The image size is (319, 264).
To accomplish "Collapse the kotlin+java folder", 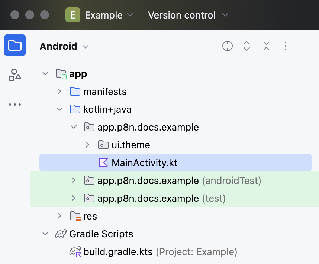I will coord(59,109).
